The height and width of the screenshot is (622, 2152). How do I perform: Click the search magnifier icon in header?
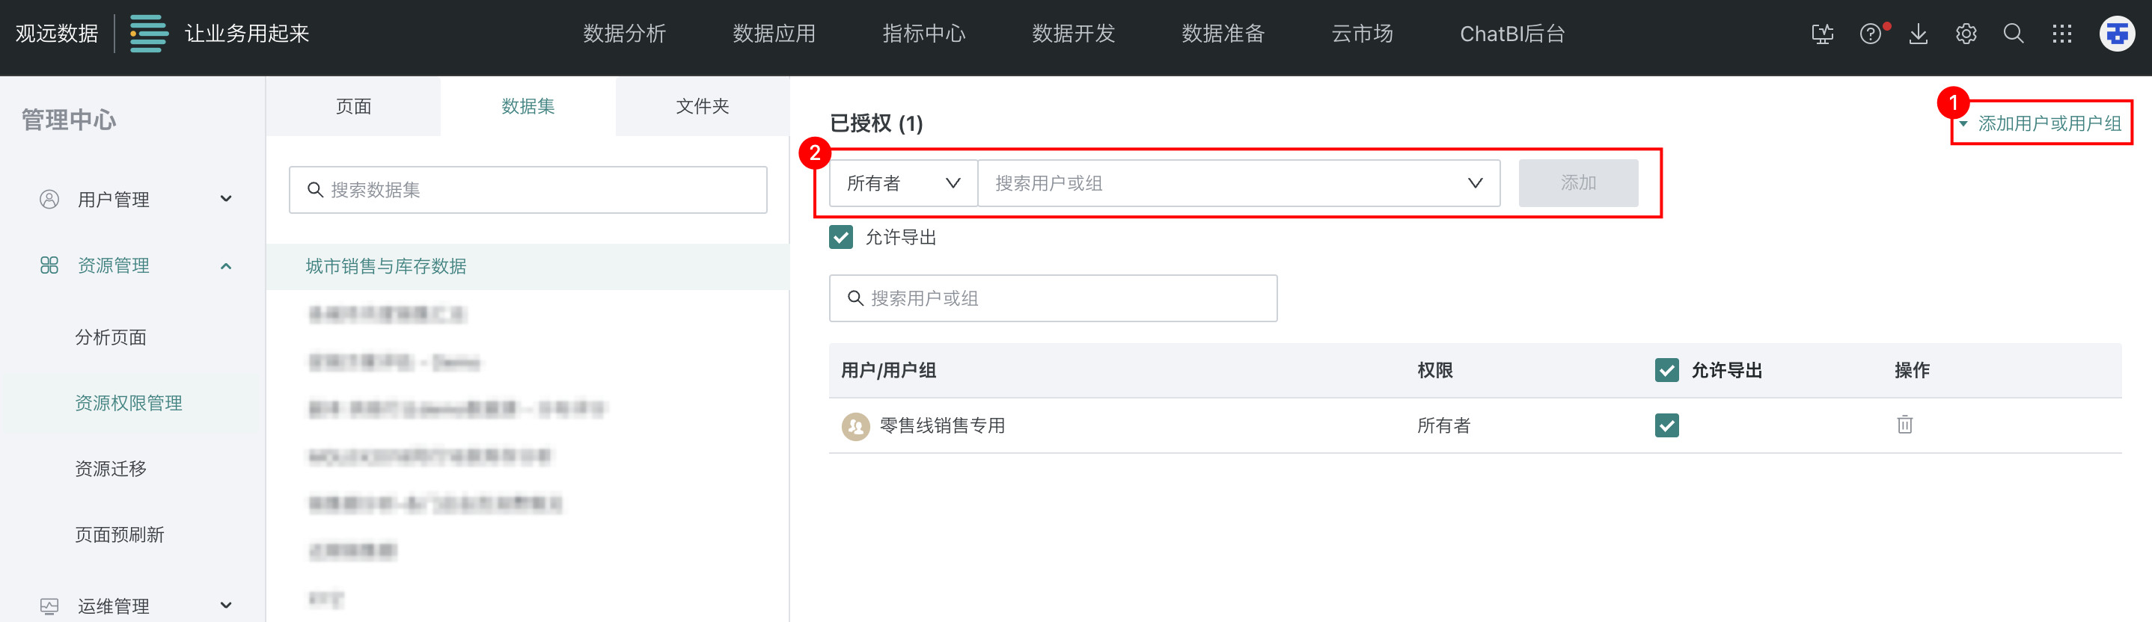[2014, 34]
